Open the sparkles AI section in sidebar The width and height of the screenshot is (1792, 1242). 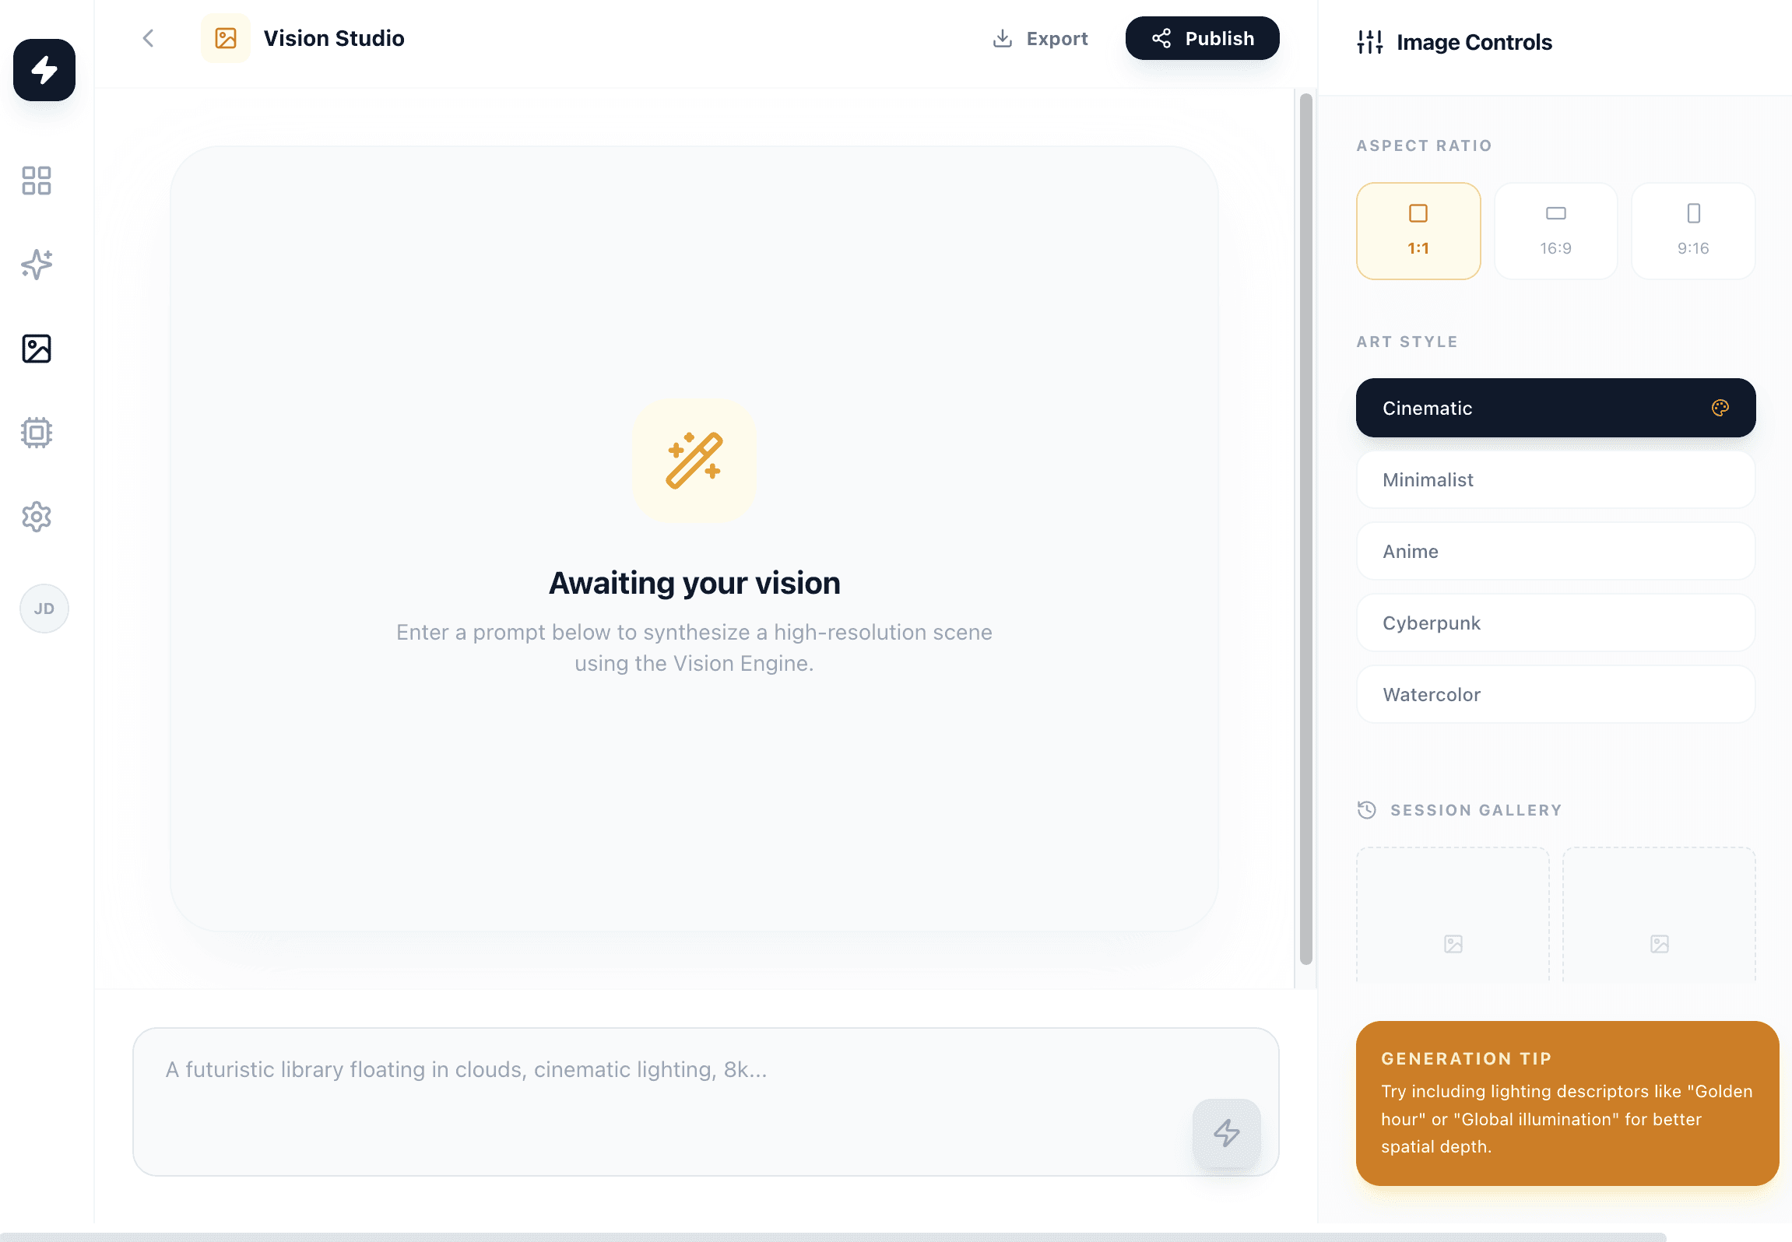point(37,265)
